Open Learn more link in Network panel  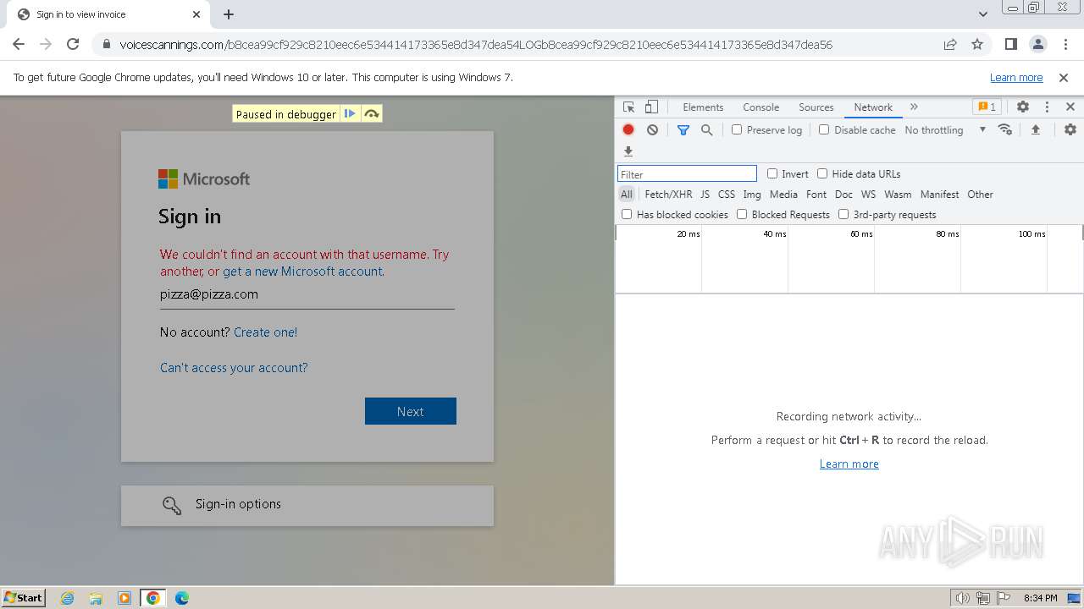click(849, 464)
